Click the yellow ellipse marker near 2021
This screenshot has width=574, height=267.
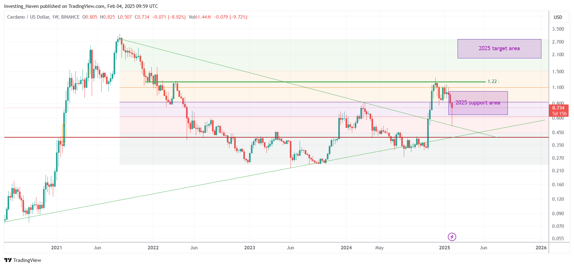coord(64,133)
